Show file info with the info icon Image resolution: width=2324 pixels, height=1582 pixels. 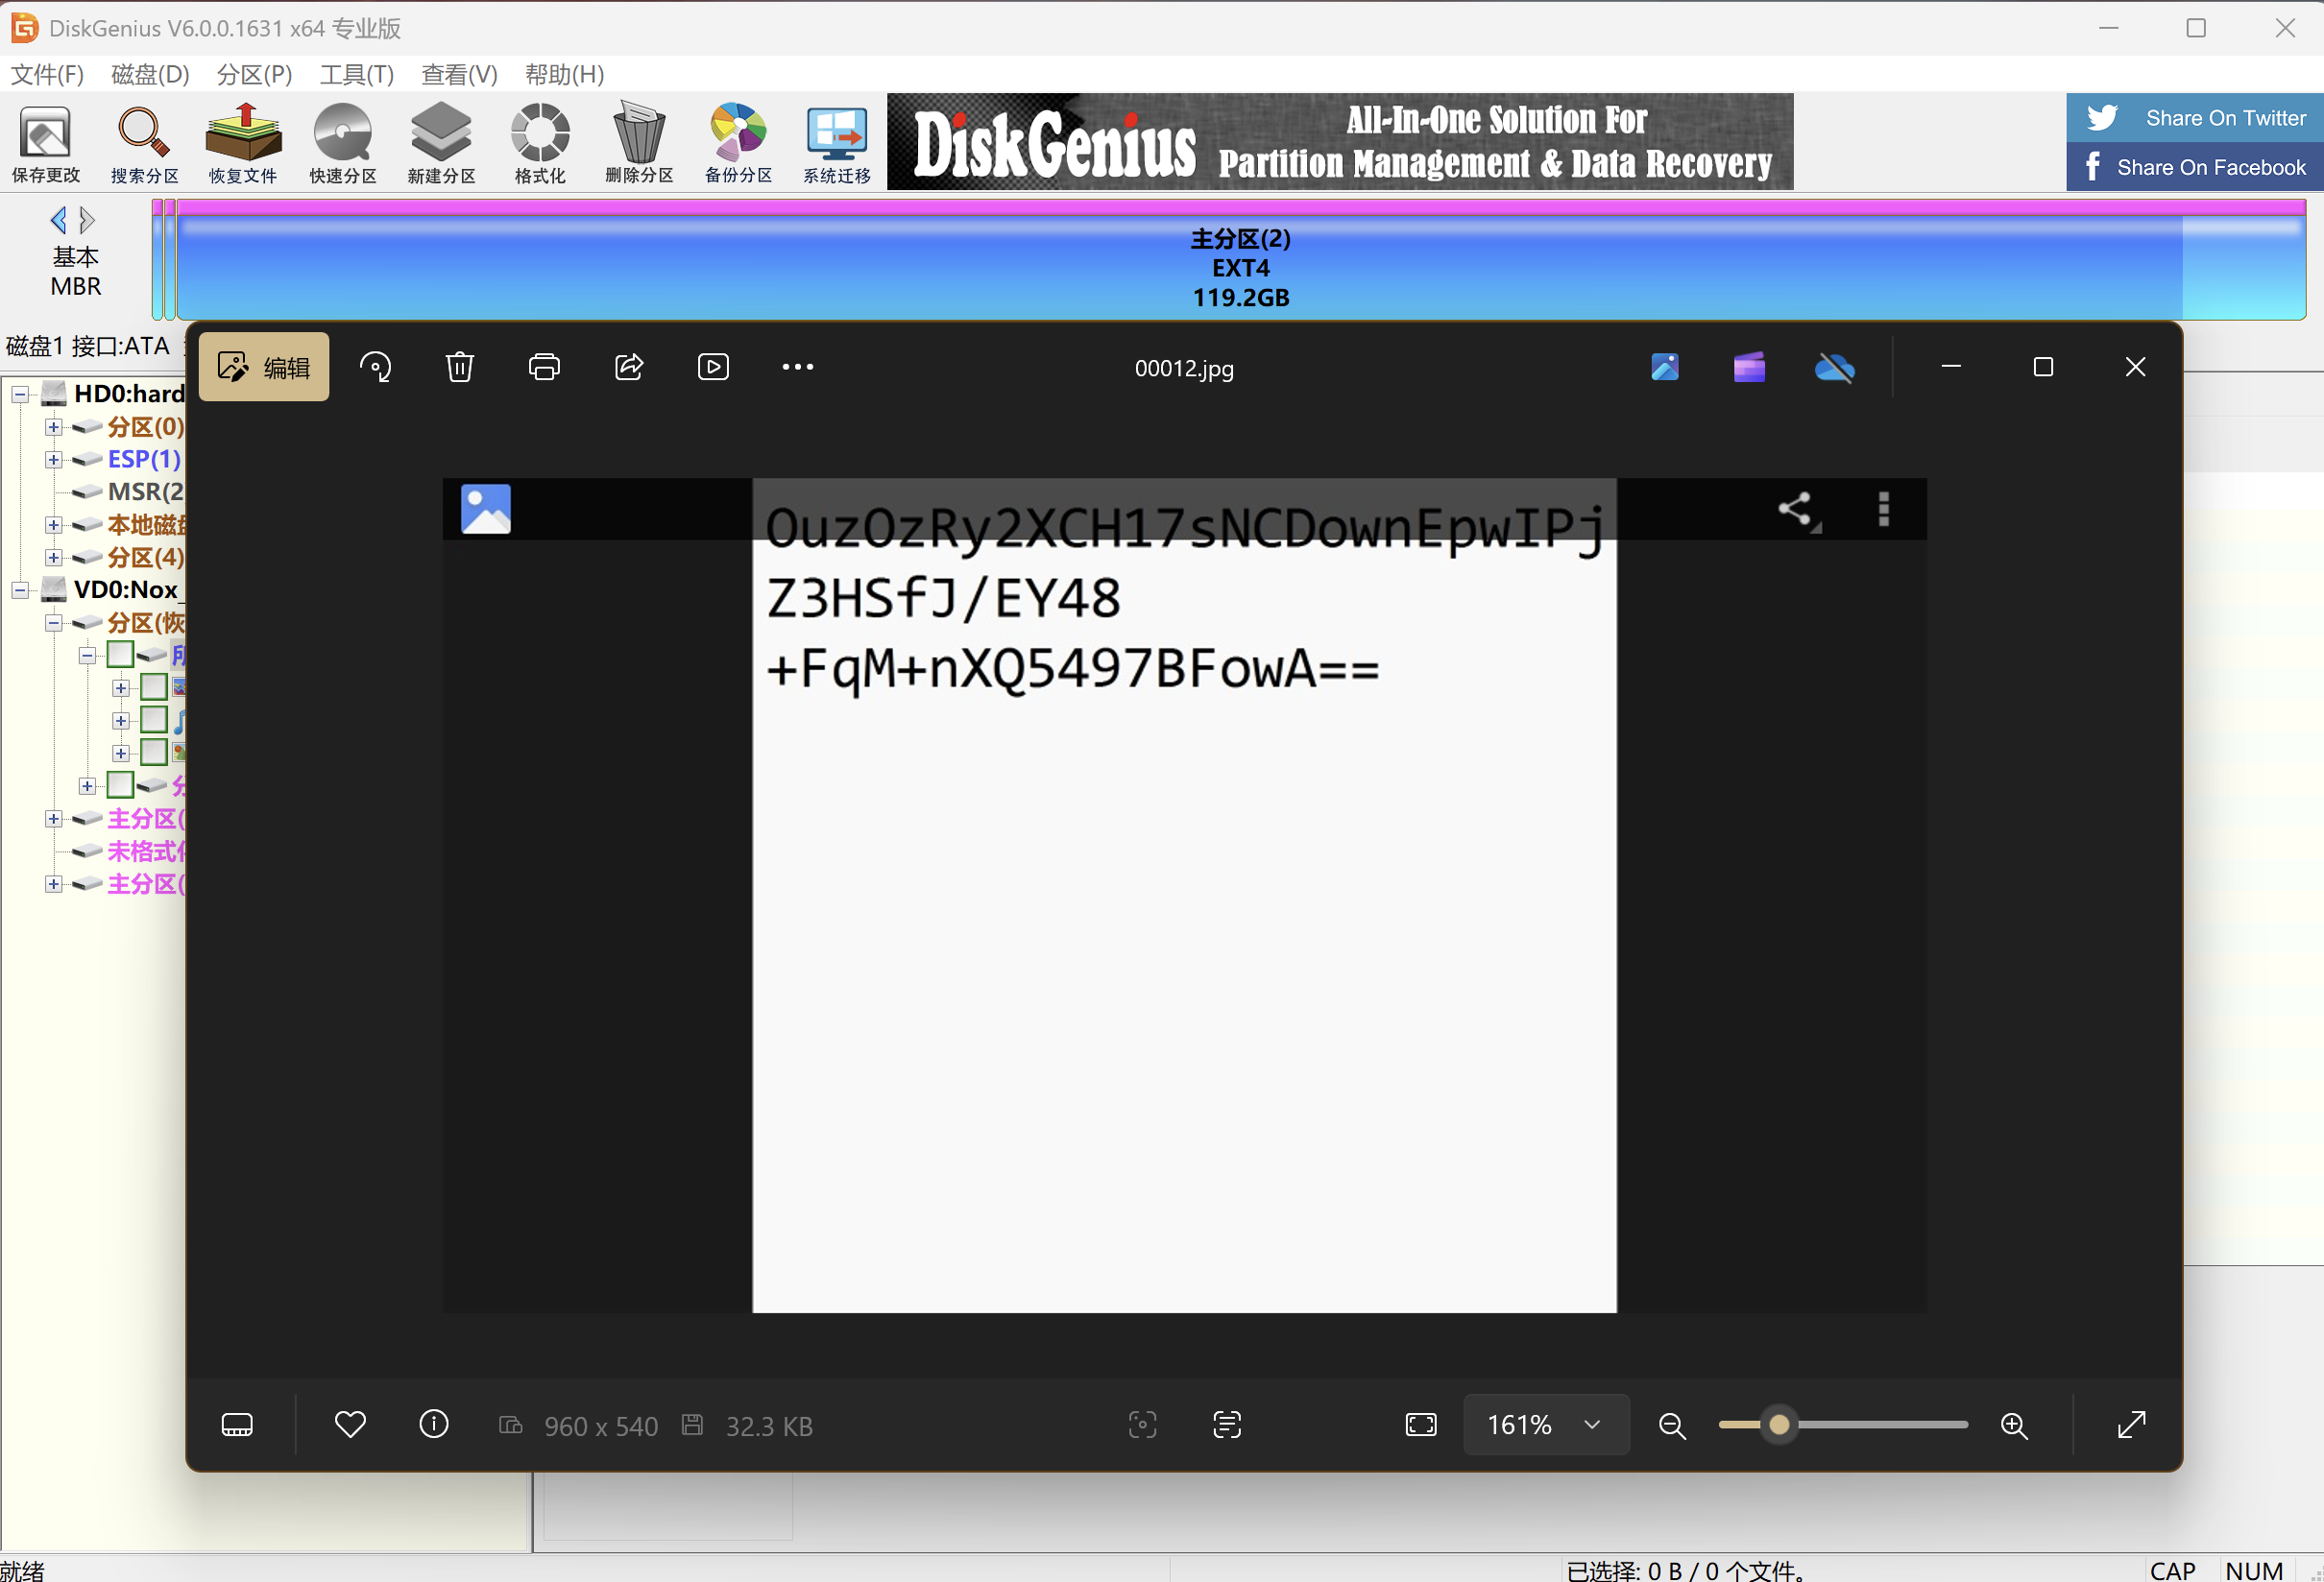[433, 1425]
